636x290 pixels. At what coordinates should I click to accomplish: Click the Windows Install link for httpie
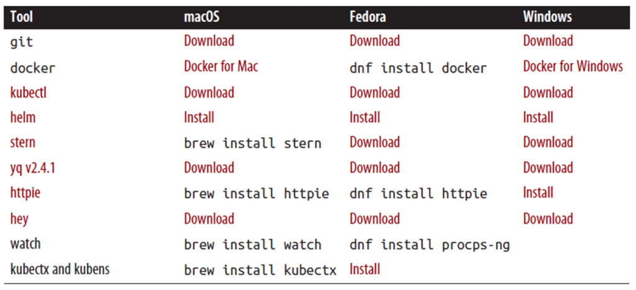click(x=538, y=193)
